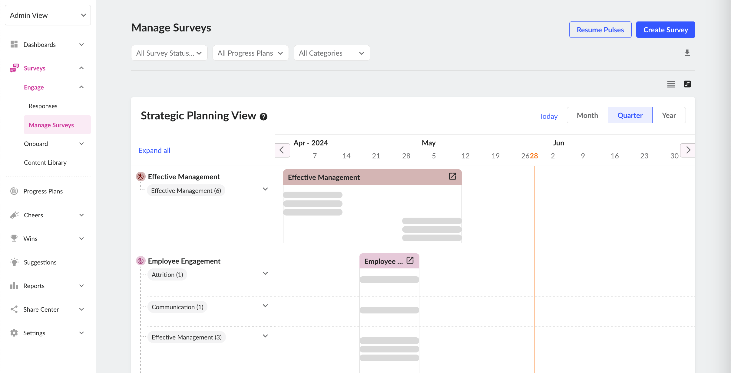Expand the Share Center chevron
The image size is (731, 373).
[81, 309]
